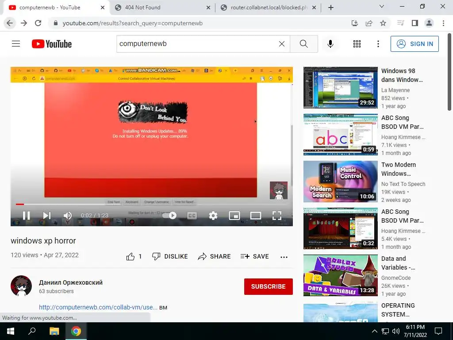Enable theater mode view
The width and height of the screenshot is (453, 340).
[255, 216]
